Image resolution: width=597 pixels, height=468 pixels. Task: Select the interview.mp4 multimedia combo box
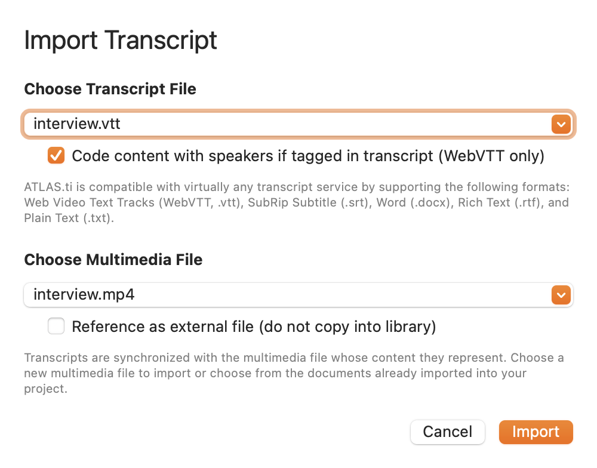tap(287, 295)
